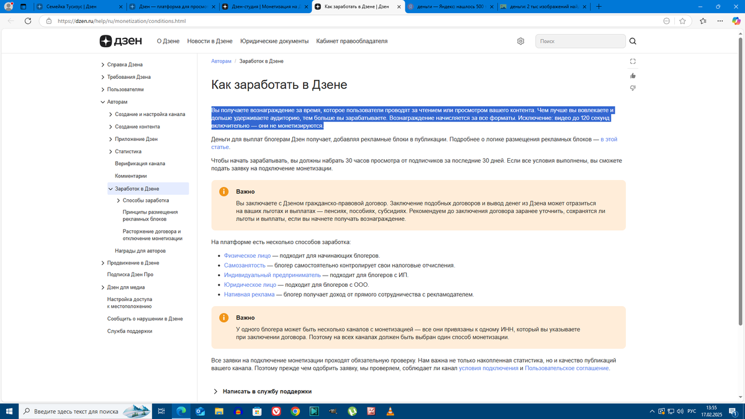This screenshot has width=745, height=419.
Task: Open Windows Start menu
Action: click(x=9, y=411)
